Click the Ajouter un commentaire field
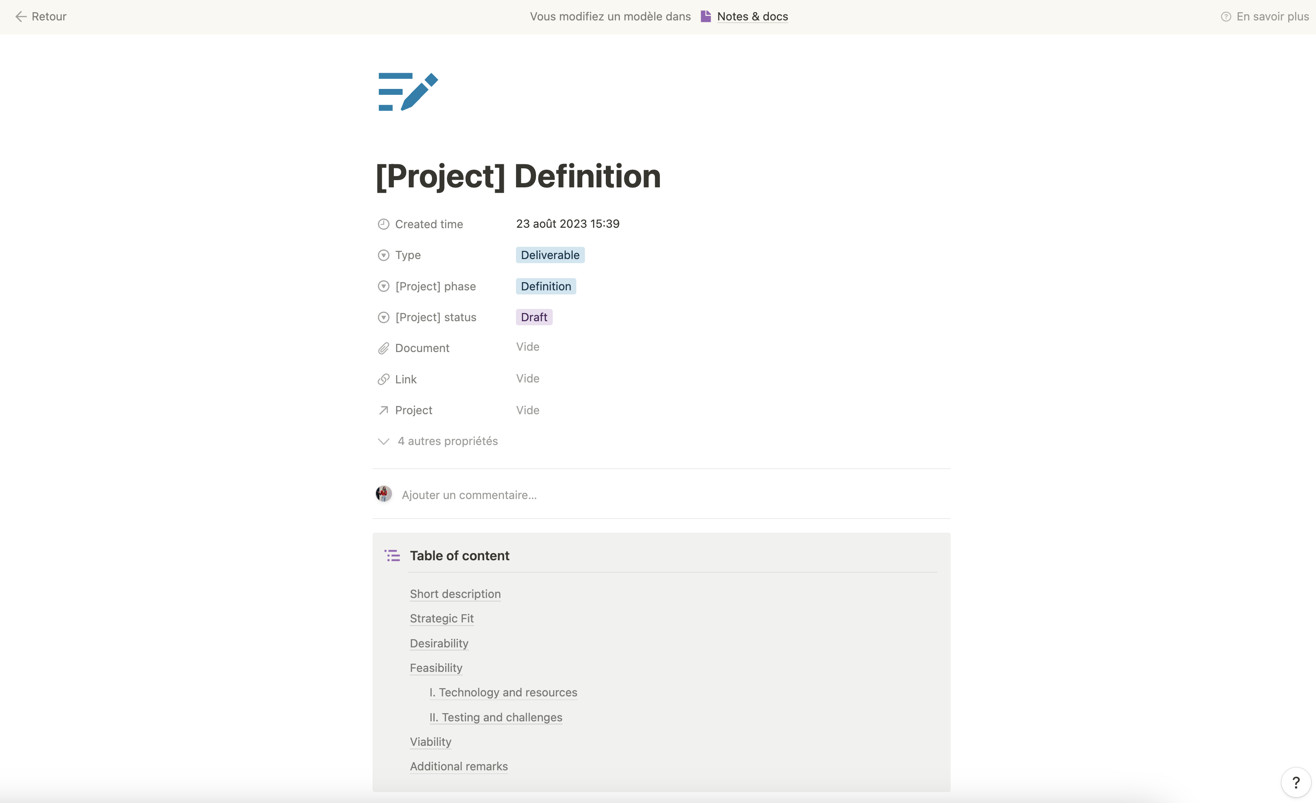 click(469, 495)
